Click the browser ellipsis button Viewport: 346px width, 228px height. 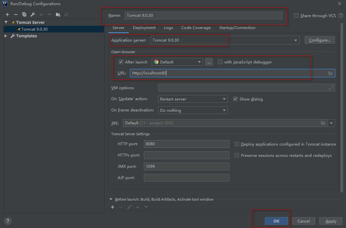point(209,62)
